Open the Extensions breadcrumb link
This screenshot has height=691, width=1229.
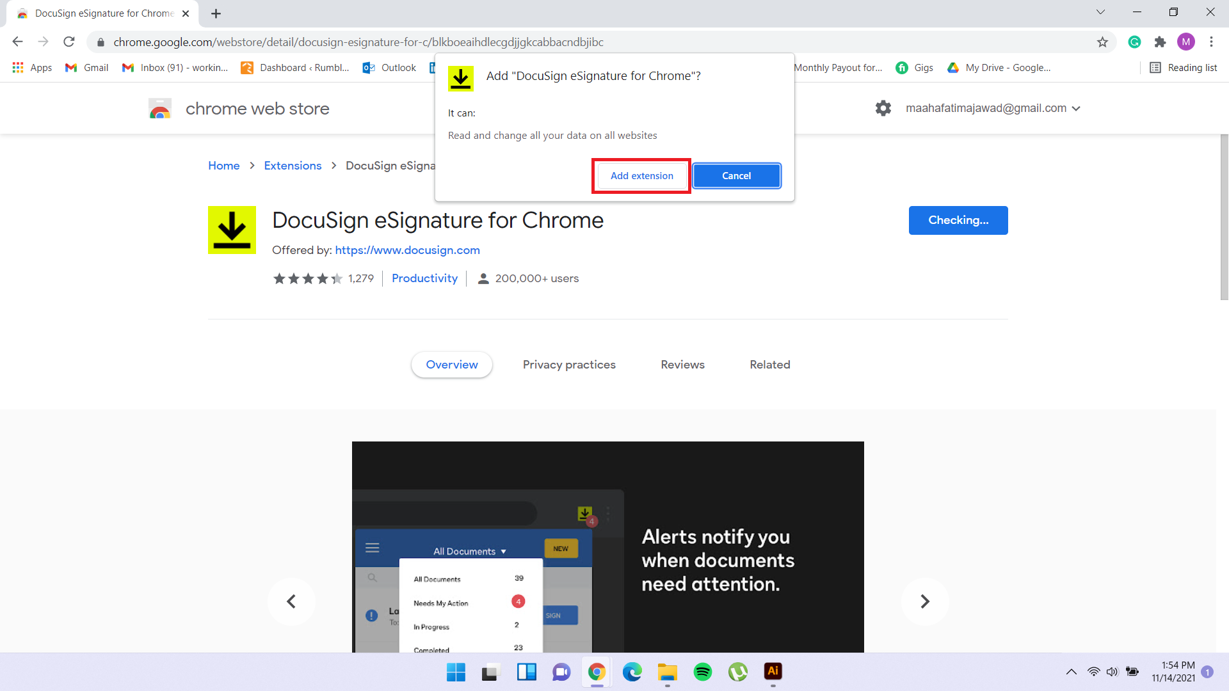pyautogui.click(x=293, y=166)
